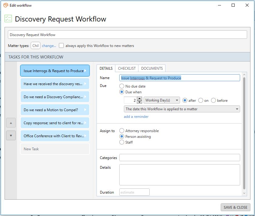
Task: Click the arrow on Motion to Compel task
Action: tap(86, 110)
